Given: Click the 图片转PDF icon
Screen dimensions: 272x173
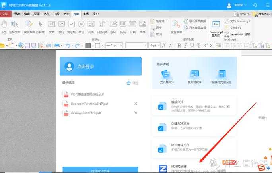Looking at the screenshot, I should (x=194, y=76).
